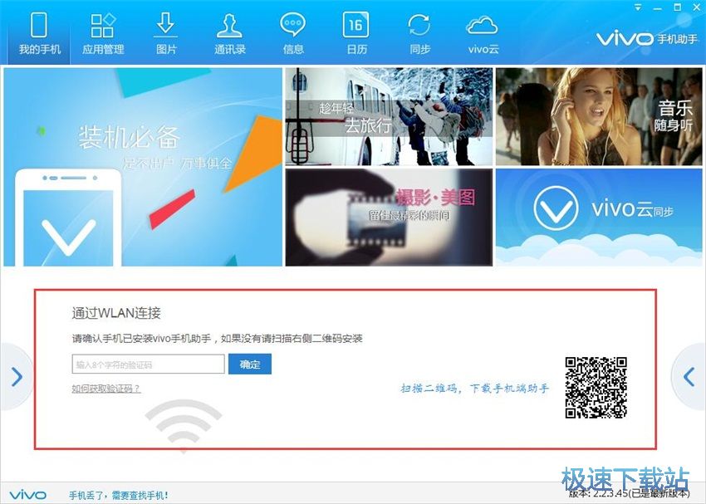Minimize the vivo assistant window
Image resolution: width=706 pixels, height=504 pixels.
pos(657,7)
